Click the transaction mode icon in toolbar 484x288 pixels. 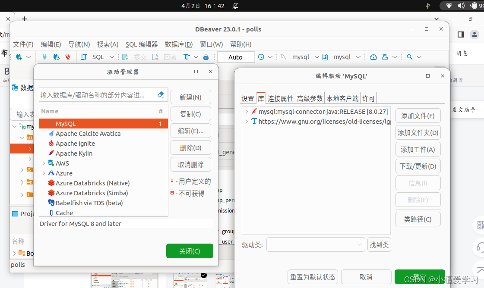pos(186,57)
